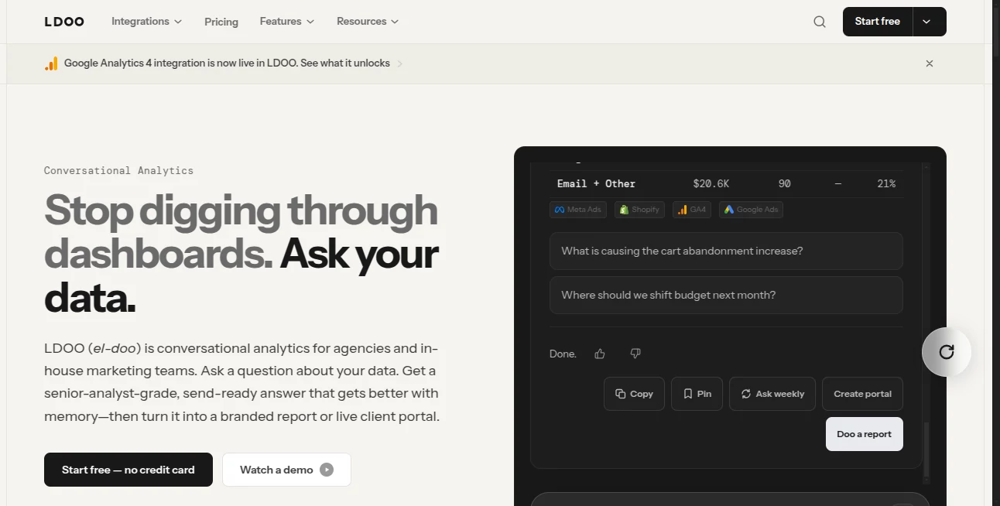Click the GA4 source badge

coord(692,210)
